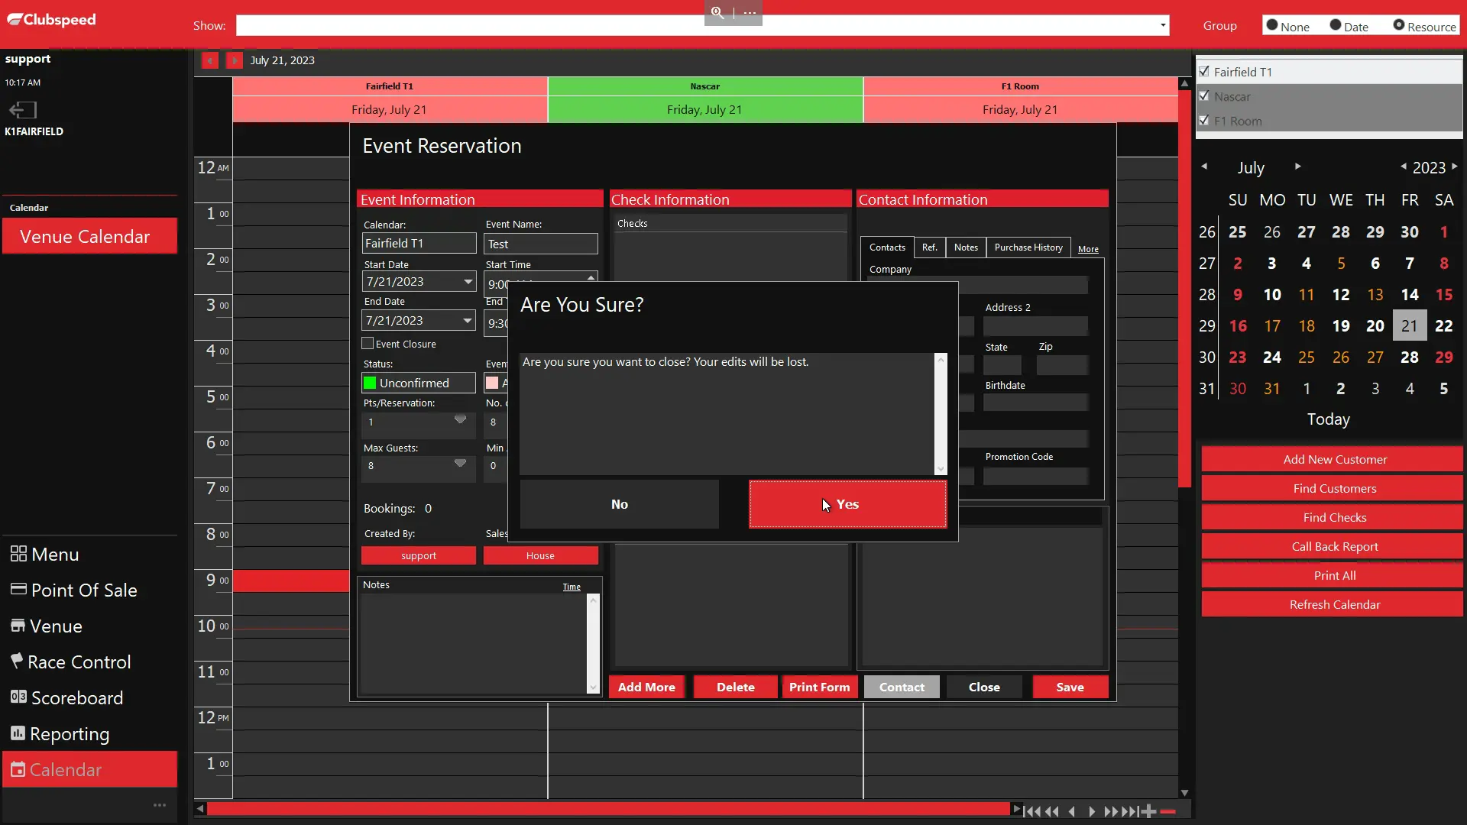The width and height of the screenshot is (1467, 825).
Task: Open the Status Unconfirmed dropdown
Action: pyautogui.click(x=419, y=383)
